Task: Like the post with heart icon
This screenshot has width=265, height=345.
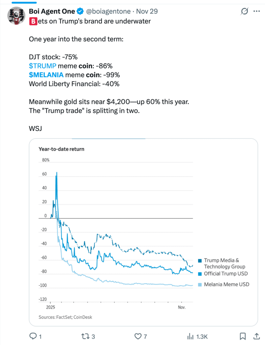Action: [x=138, y=336]
